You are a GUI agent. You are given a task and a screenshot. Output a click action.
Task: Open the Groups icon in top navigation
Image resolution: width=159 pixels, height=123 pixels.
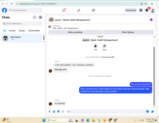click(93, 10)
